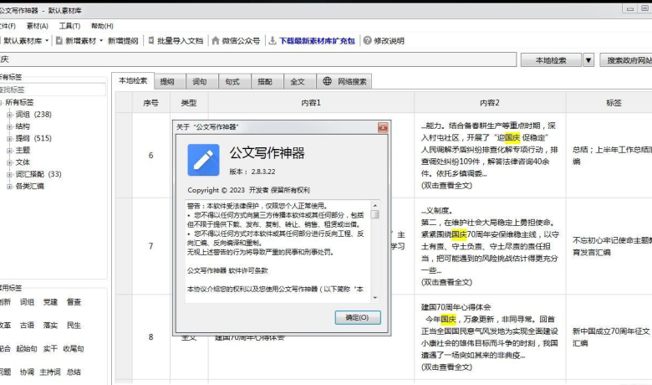Click the 微信公众号 home icon
This screenshot has height=385, width=652.
tap(216, 40)
